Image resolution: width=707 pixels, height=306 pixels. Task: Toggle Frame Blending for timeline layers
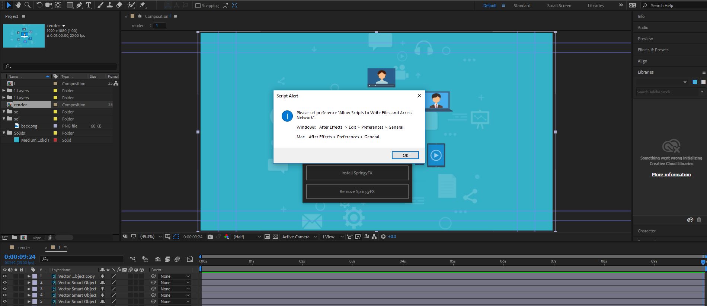point(167,259)
